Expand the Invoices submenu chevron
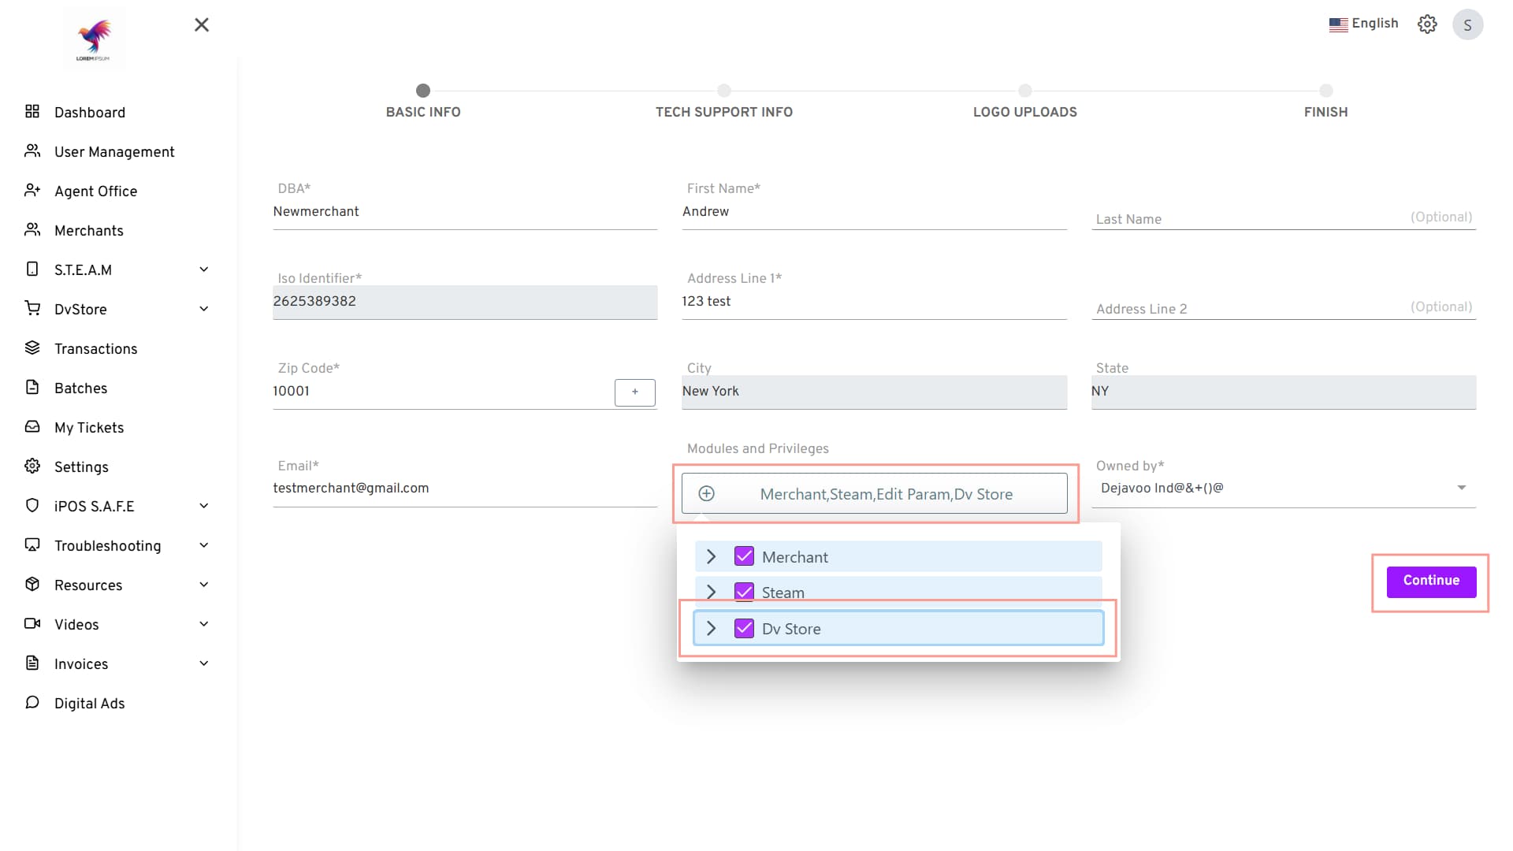The image size is (1513, 851). click(204, 663)
